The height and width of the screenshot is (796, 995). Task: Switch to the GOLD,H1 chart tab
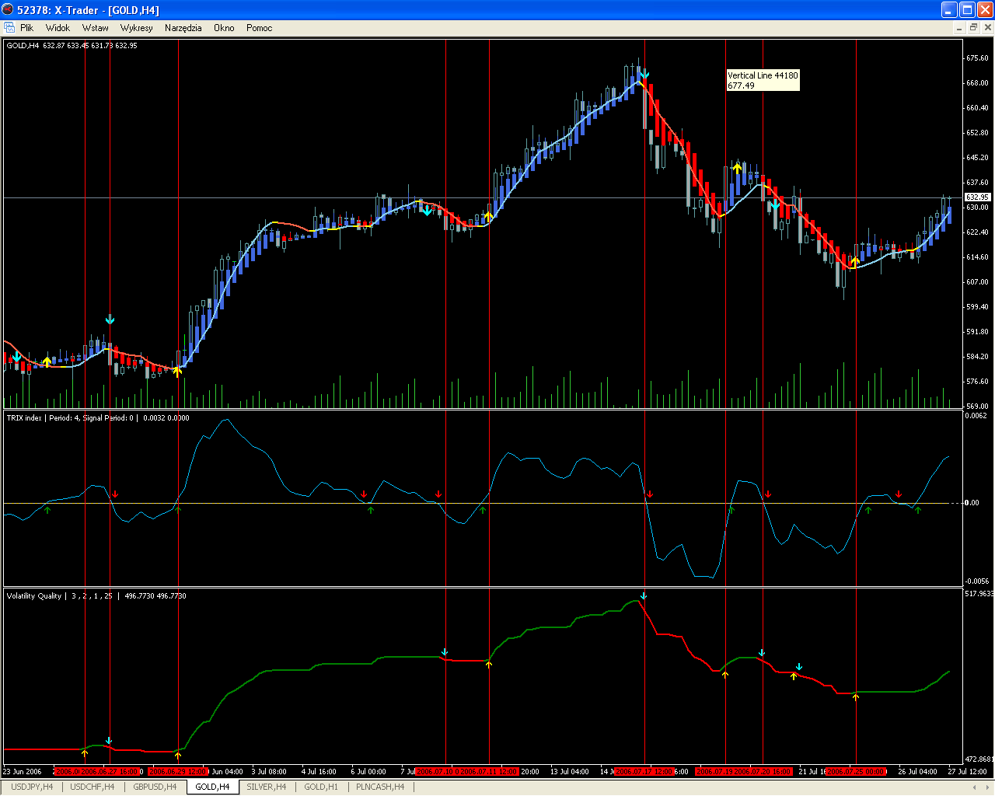[x=321, y=787]
